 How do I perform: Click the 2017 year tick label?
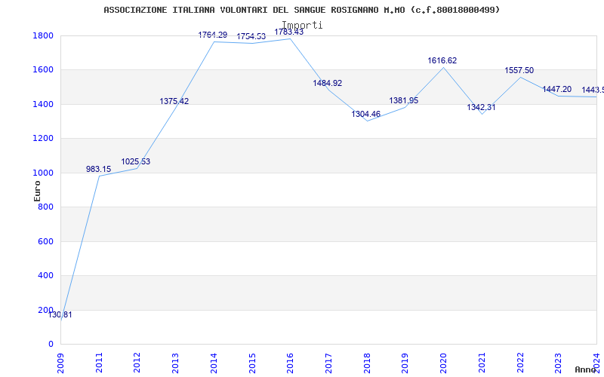point(328,363)
